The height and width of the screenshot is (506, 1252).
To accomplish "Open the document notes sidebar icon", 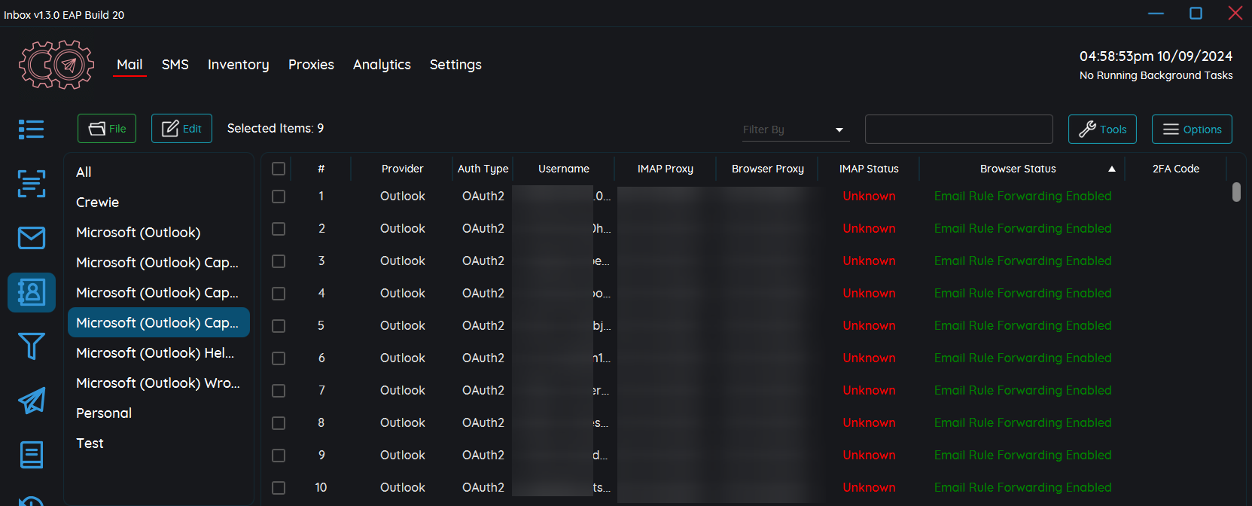I will pyautogui.click(x=31, y=455).
